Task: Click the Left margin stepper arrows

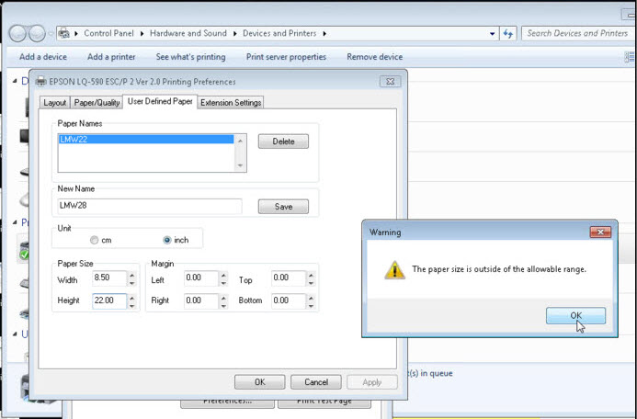Action: (x=223, y=277)
